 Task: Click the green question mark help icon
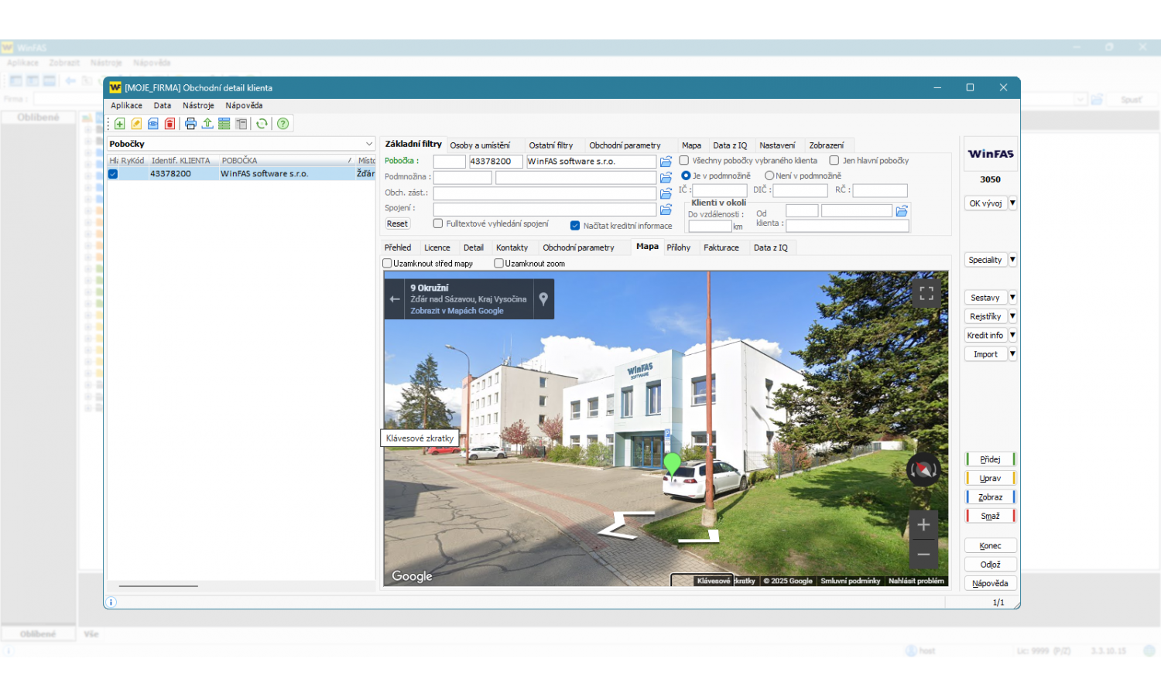click(283, 124)
